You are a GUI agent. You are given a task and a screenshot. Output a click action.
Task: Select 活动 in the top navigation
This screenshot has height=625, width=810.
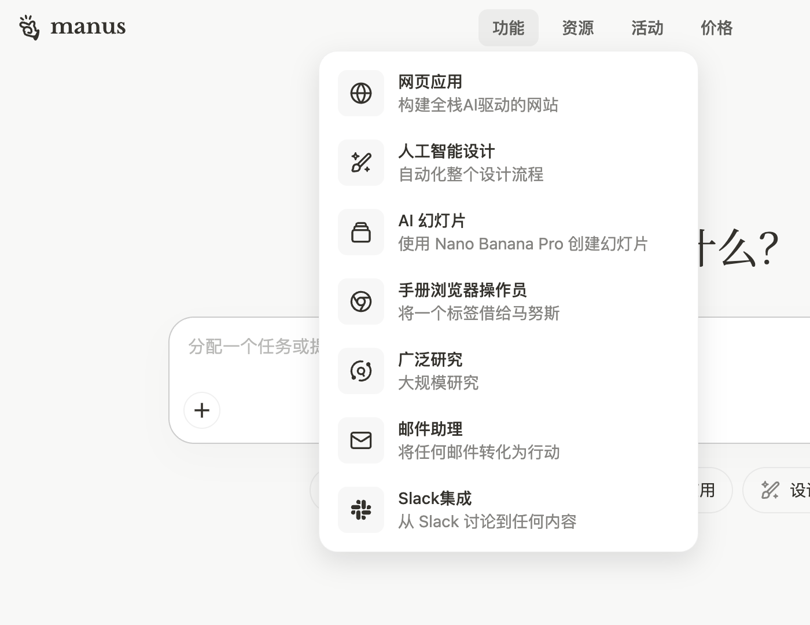pos(646,27)
